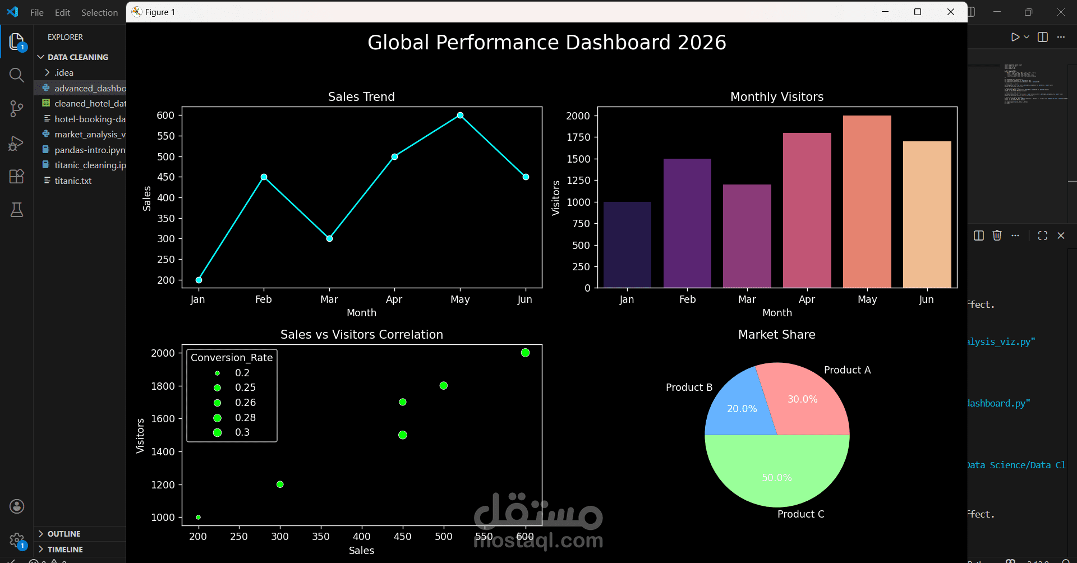Viewport: 1077px width, 563px height.
Task: Open the Search view in VS Code
Action: point(17,75)
